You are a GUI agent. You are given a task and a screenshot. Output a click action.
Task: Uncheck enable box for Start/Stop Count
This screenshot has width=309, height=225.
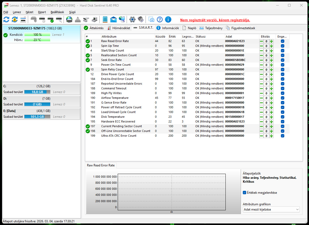(x=283, y=51)
